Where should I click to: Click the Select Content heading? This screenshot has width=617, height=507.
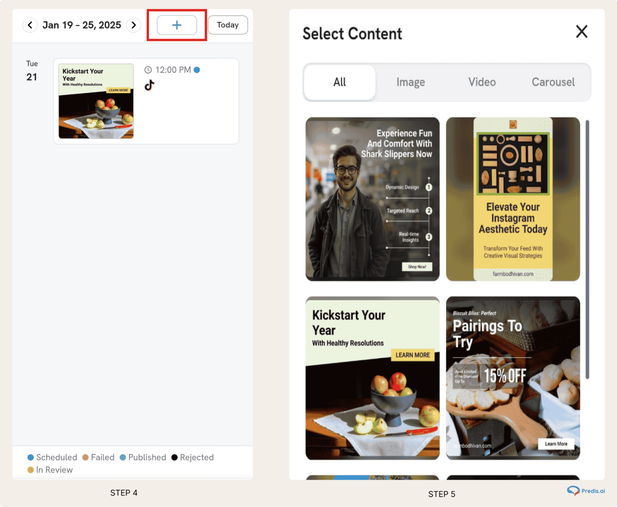[x=352, y=34]
